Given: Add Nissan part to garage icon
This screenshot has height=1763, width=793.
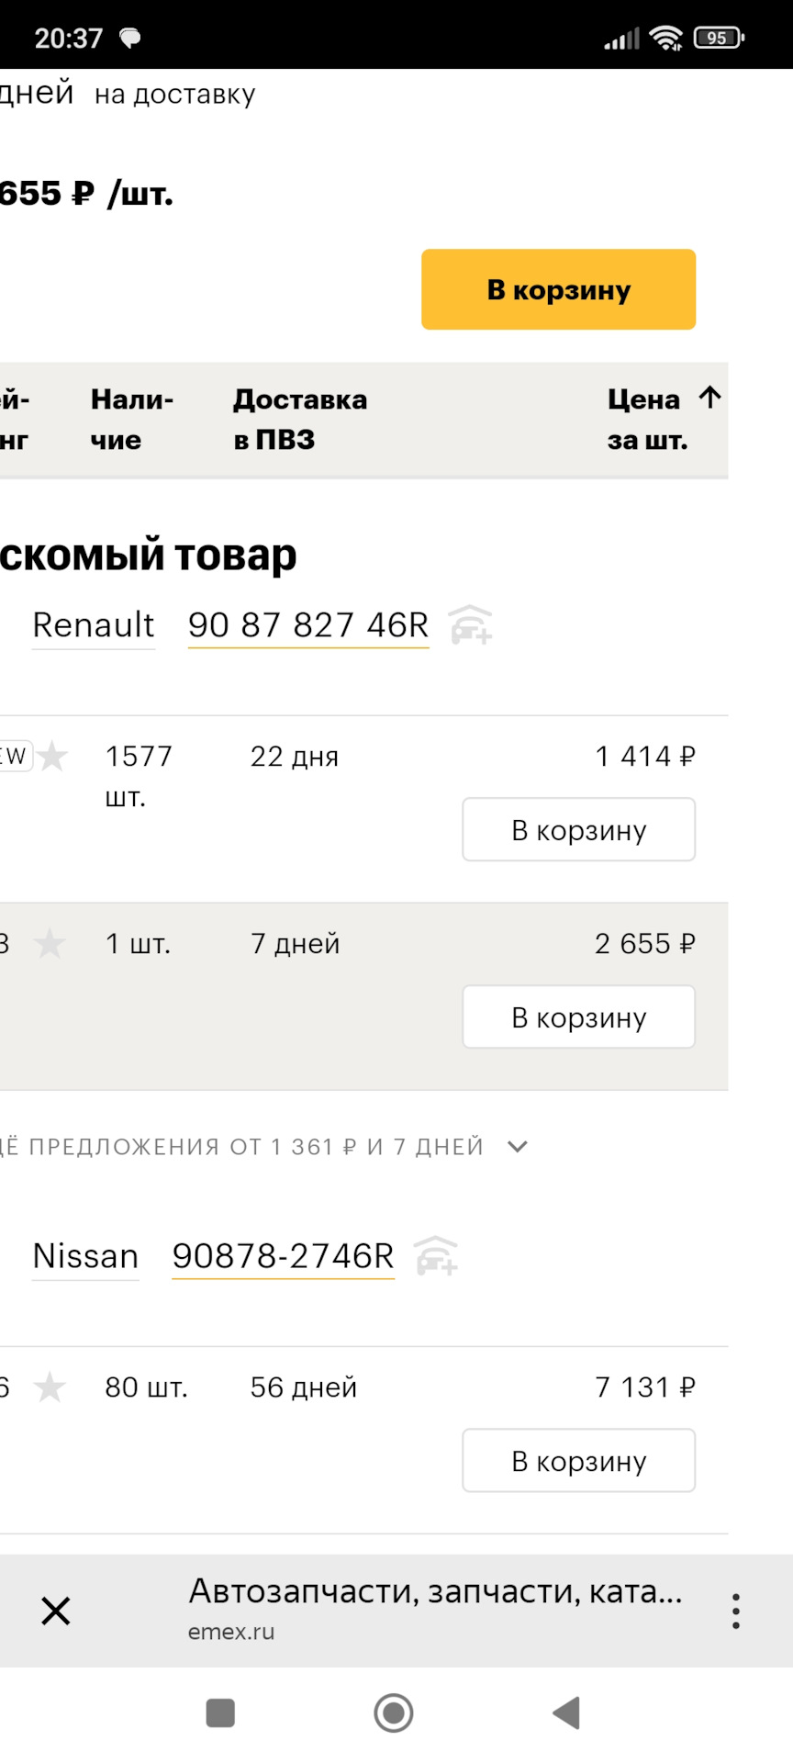Looking at the screenshot, I should point(436,1256).
